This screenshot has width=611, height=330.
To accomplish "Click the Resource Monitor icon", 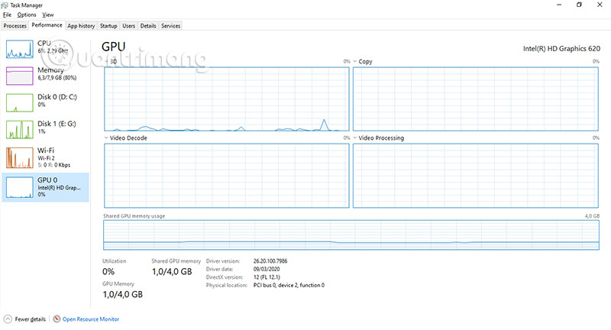I will pos(57,319).
